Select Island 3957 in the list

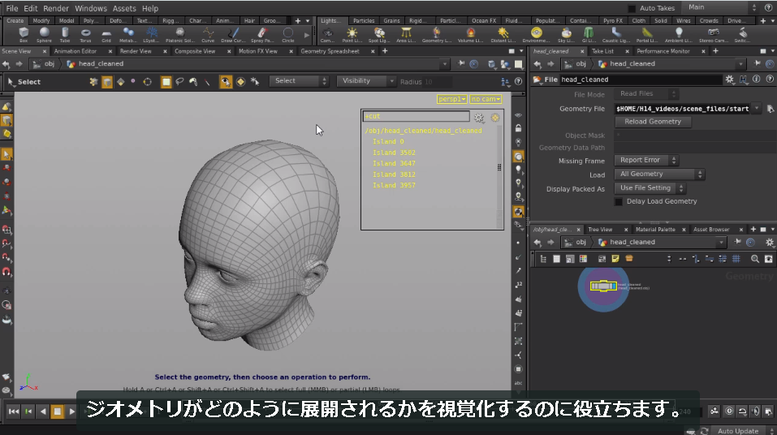tap(394, 185)
